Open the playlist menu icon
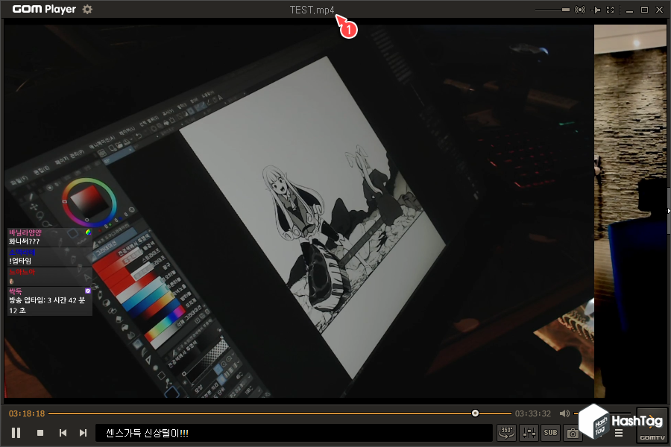The image size is (671, 447). click(x=619, y=434)
